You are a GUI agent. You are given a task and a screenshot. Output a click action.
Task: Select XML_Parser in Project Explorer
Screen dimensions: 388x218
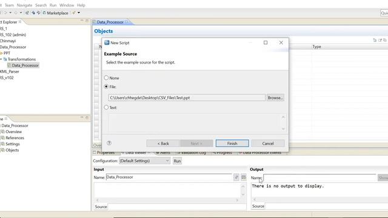[10, 71]
